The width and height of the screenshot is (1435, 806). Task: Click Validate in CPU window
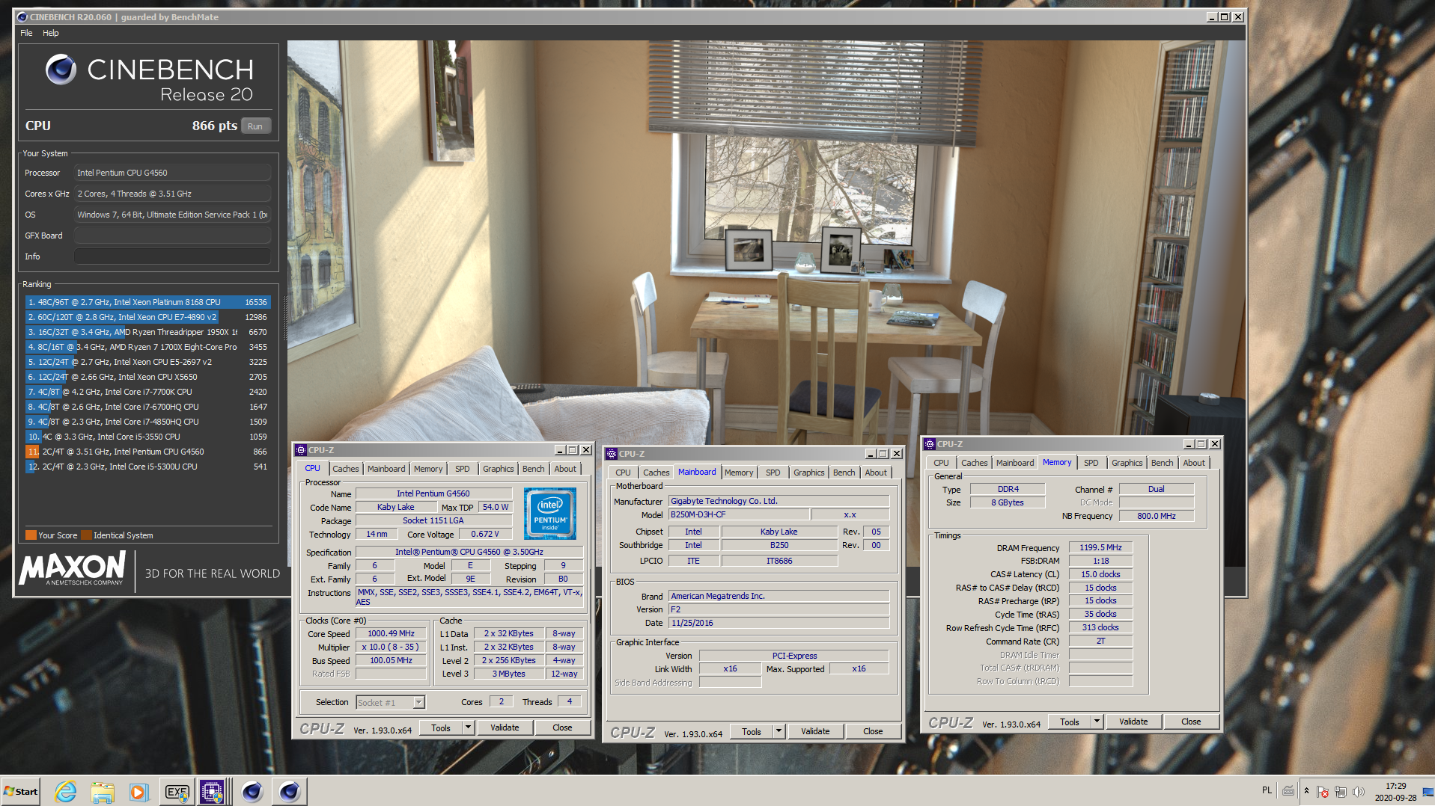click(x=505, y=727)
